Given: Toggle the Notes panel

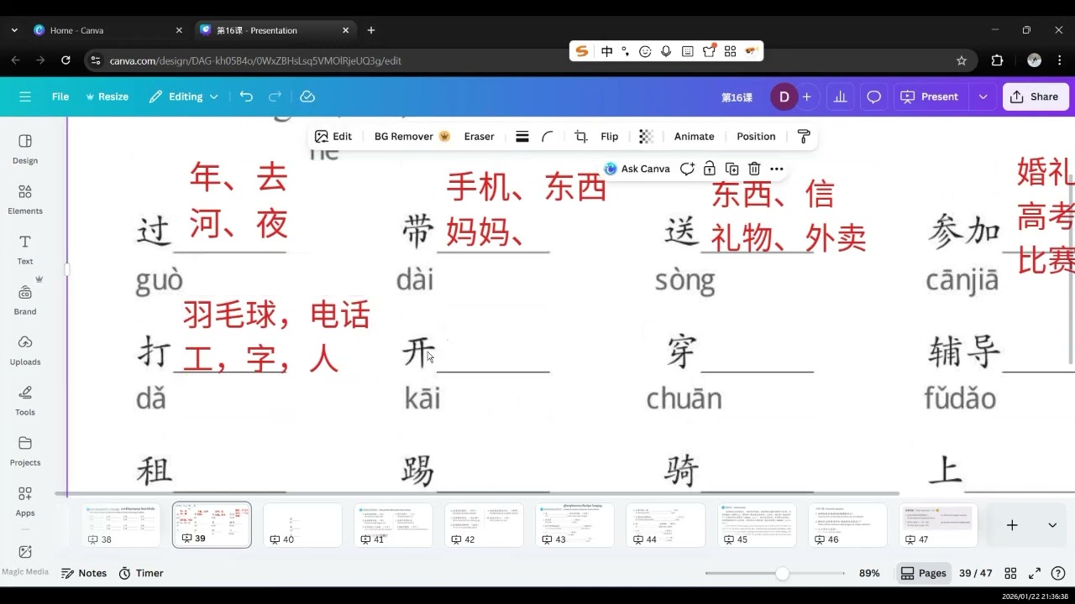Looking at the screenshot, I should (84, 573).
